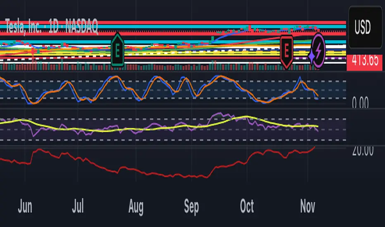This screenshot has height=227, width=385.
Task: Select the Tesla, Inc. 1D NASDAQ title
Action: 52,26
